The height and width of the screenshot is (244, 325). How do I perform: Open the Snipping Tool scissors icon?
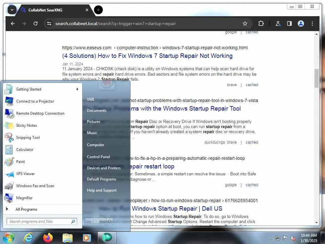(x=9, y=137)
